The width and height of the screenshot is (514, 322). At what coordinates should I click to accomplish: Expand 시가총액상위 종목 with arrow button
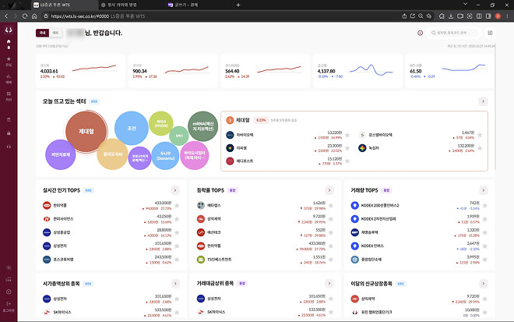175,284
